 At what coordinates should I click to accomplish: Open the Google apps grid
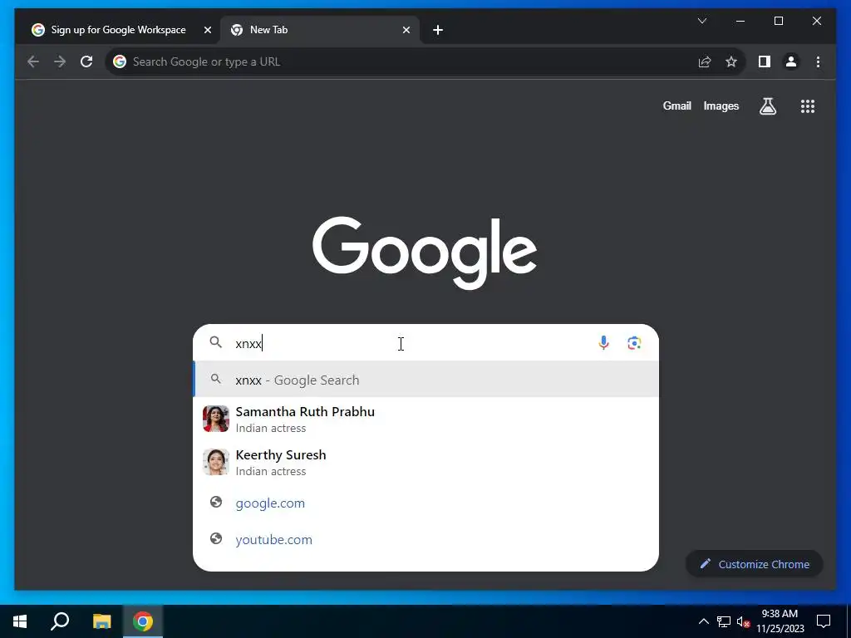[808, 106]
